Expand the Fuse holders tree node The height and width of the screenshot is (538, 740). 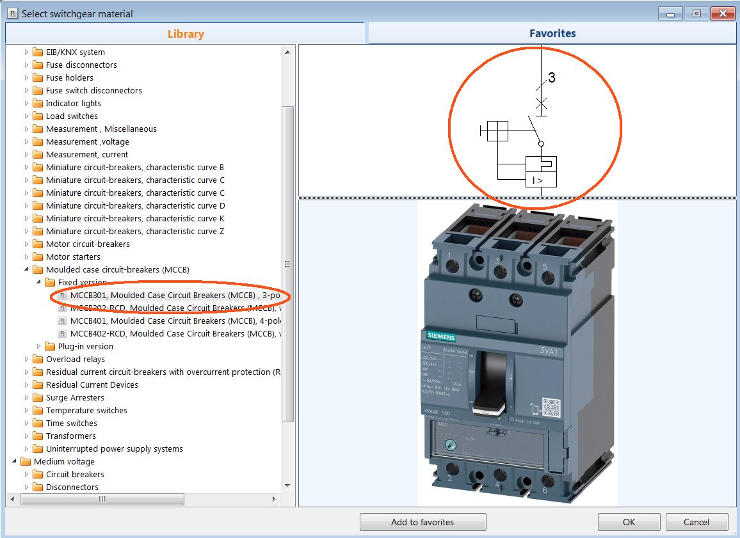pos(26,78)
